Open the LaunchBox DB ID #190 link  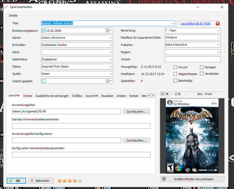195,23
